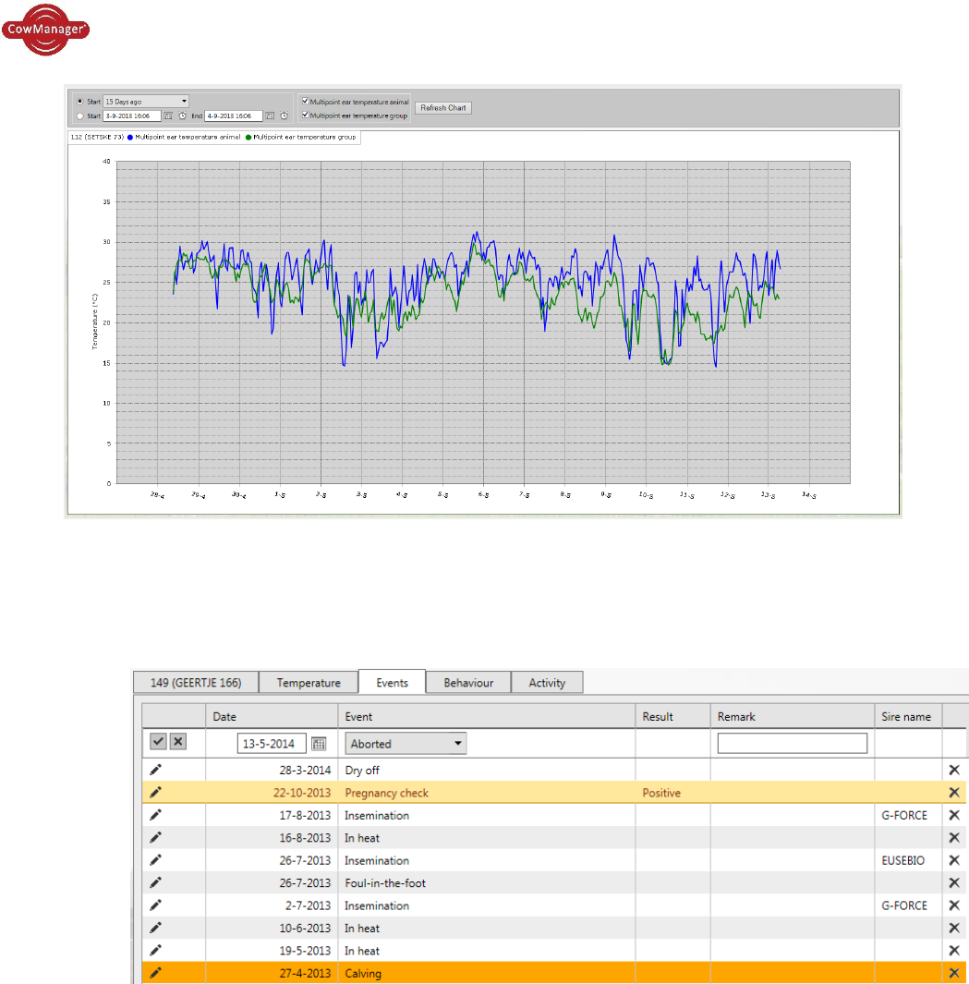The height and width of the screenshot is (984, 969).
Task: Select the '15 Days ago' start radio button
Action: [80, 101]
